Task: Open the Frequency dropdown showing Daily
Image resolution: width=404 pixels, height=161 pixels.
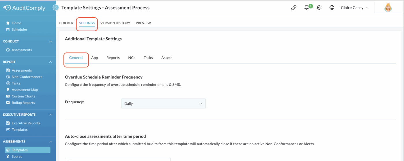Action: click(163, 104)
